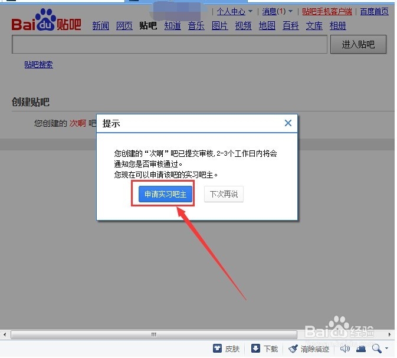This screenshot has height=358, width=397.
Task: Click the 创建贴吧 heading text
Action: point(31,102)
